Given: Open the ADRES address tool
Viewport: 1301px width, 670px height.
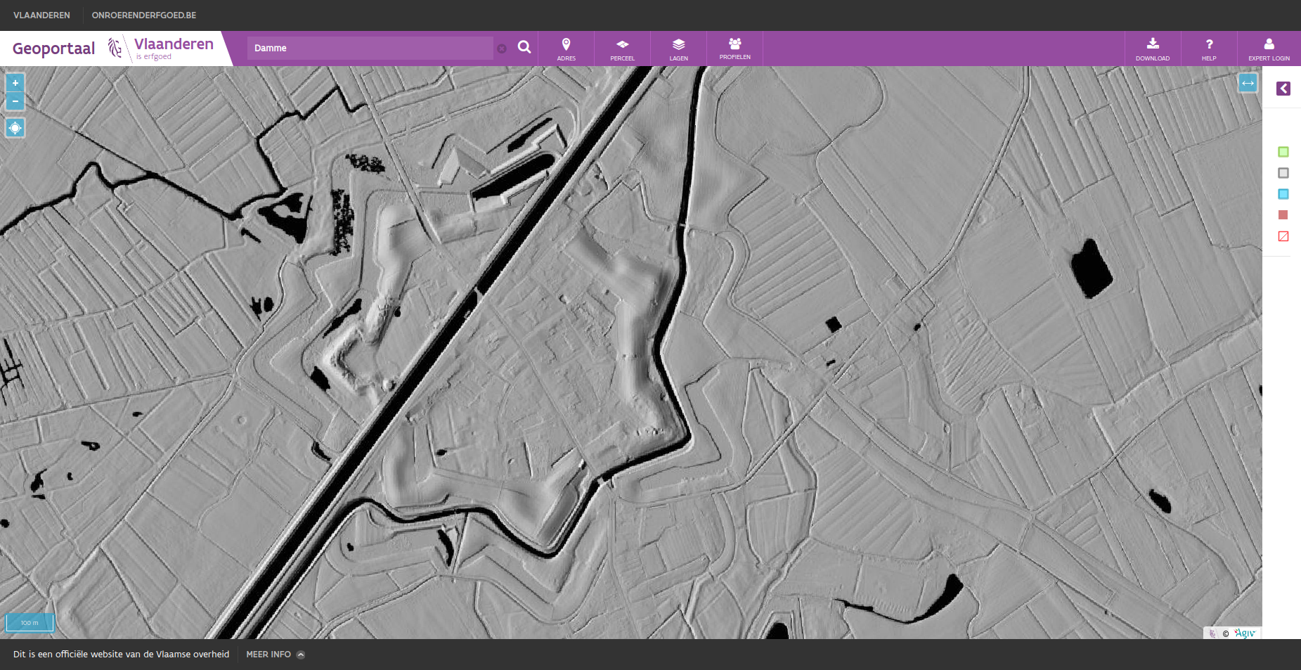Looking at the screenshot, I should pos(566,49).
